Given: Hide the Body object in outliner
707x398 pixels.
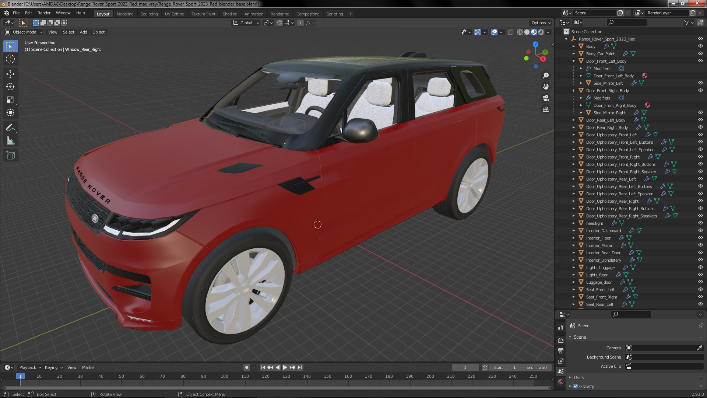Looking at the screenshot, I should (x=700, y=46).
